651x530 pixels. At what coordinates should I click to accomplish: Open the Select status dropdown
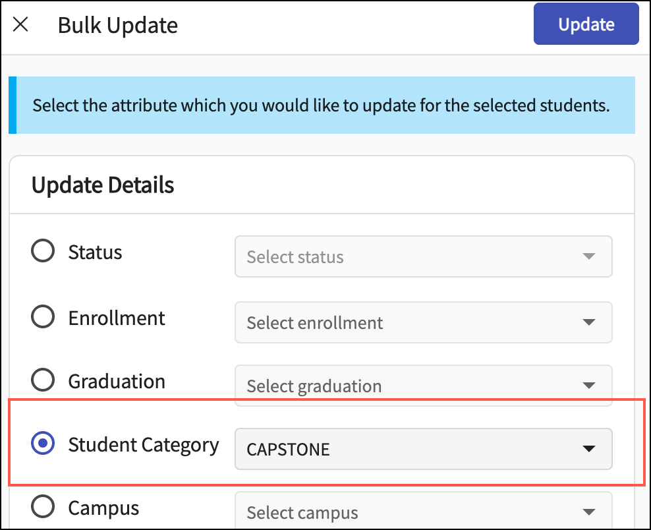coord(423,256)
